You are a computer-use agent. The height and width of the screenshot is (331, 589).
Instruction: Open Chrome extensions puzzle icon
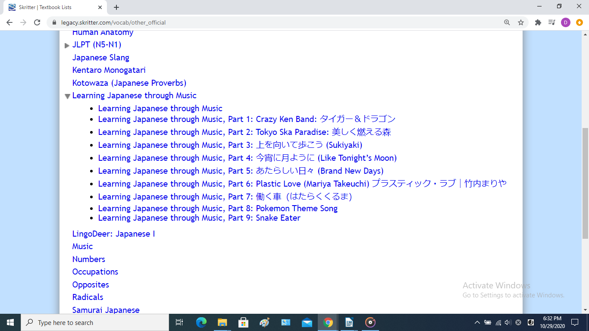point(538,22)
